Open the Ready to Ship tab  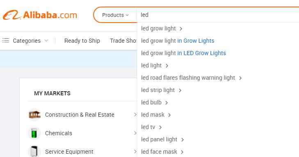click(x=82, y=41)
